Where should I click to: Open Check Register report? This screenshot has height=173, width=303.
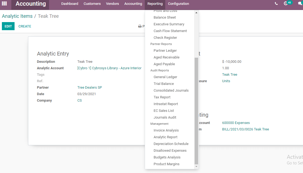[x=165, y=38]
